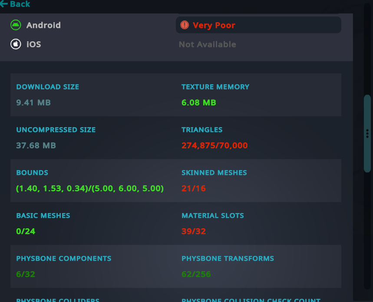Click the vertical scrollbar thumb
The height and width of the screenshot is (302, 373).
tap(367, 133)
